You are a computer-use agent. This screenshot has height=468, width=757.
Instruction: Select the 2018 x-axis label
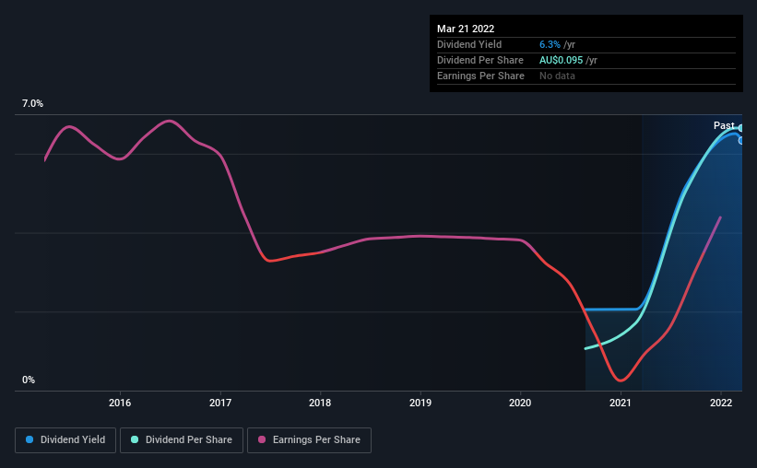(x=320, y=403)
